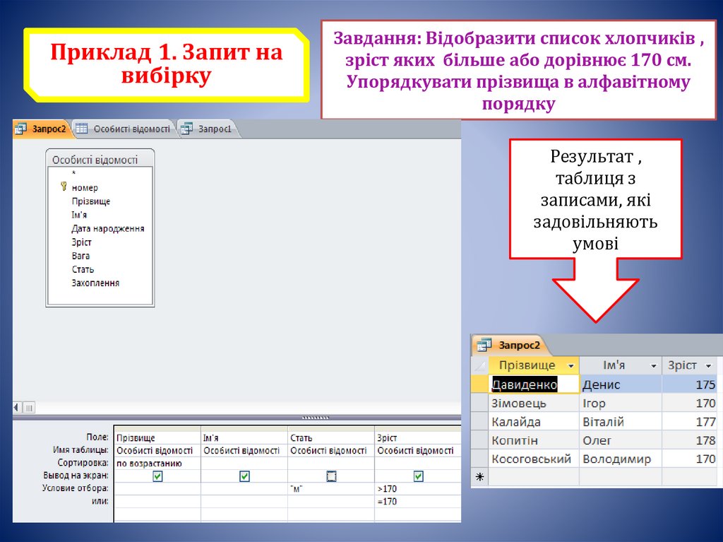Screen dimensions: 723x542
Task: Select the Ім'я field in field list
Action: (x=79, y=215)
